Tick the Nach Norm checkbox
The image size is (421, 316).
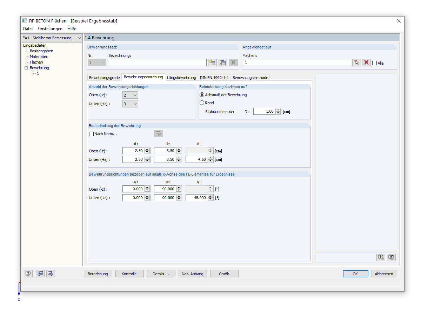[x=92, y=134]
